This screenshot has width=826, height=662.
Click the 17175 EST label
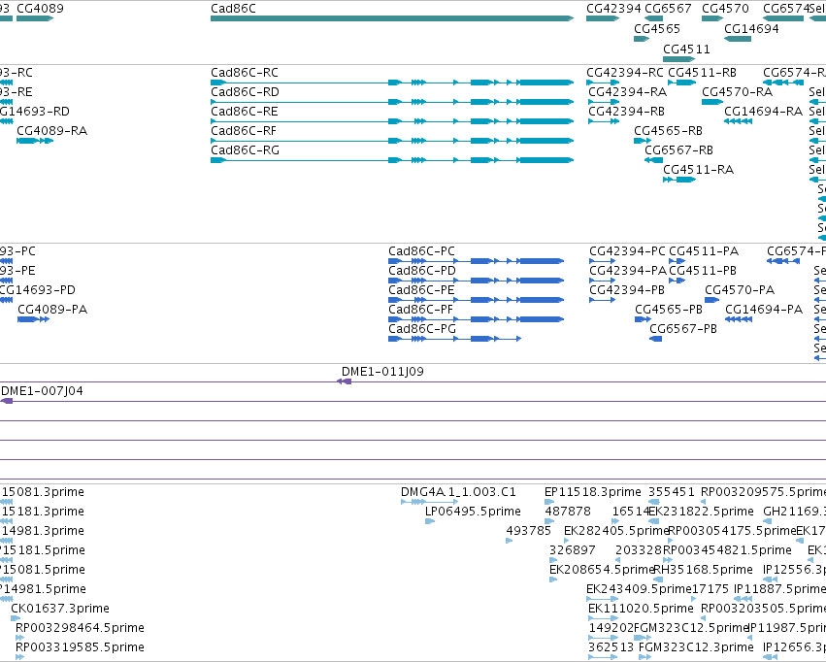[x=710, y=589]
